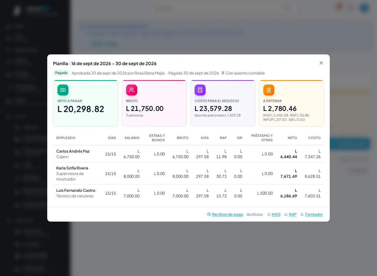Click the green Neto a Pagar cash icon
Viewport: 377px width, 276px height.
(63, 90)
